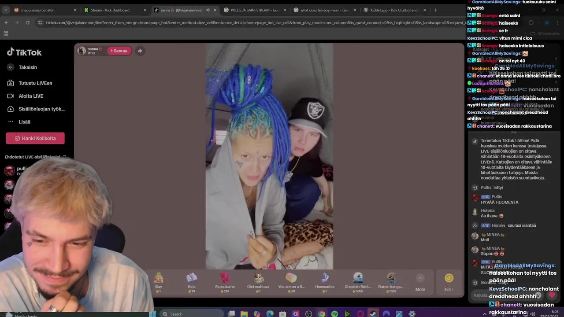Click the heart like button
The height and width of the screenshot is (317, 564).
(552, 295)
